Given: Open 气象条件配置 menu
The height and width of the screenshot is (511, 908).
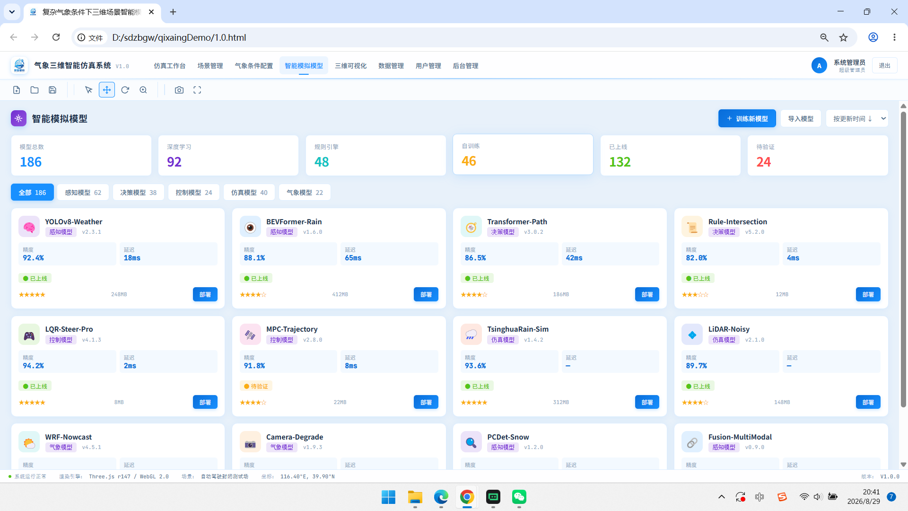Looking at the screenshot, I should 254,66.
